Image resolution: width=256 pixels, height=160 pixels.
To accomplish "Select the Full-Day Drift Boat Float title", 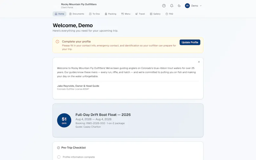I will click(x=103, y=115).
